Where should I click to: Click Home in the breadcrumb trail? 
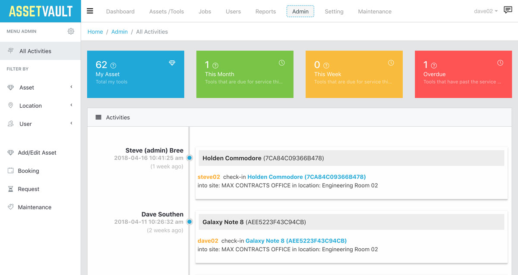95,31
